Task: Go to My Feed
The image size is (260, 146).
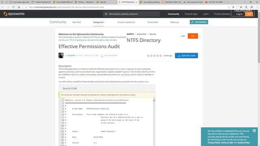Action: coord(77,22)
